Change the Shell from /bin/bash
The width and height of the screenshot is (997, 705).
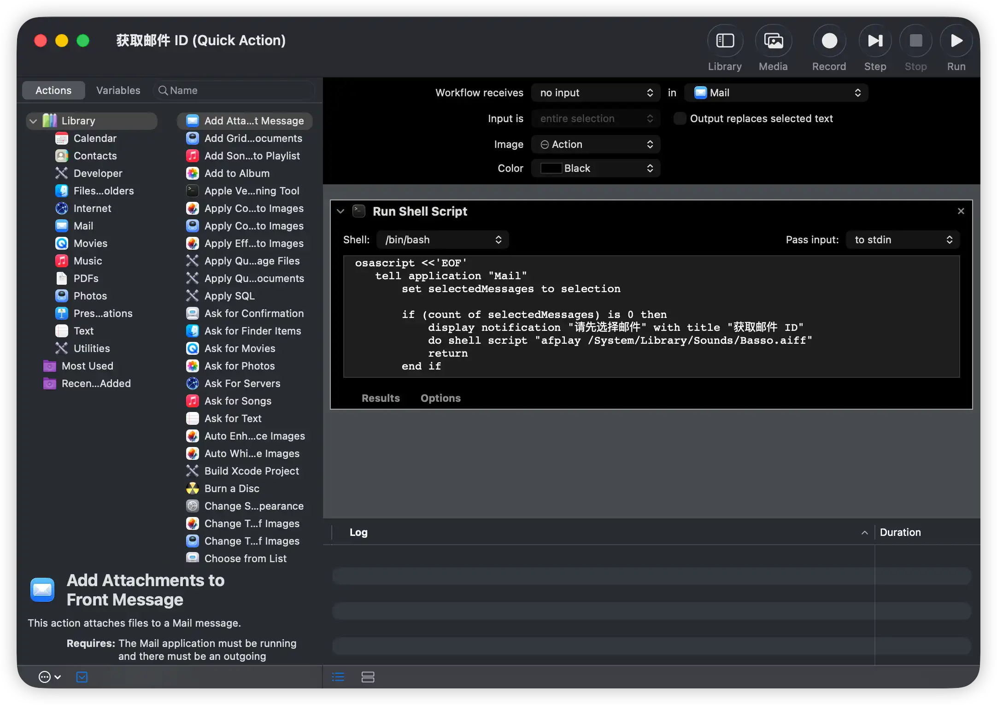[442, 240]
